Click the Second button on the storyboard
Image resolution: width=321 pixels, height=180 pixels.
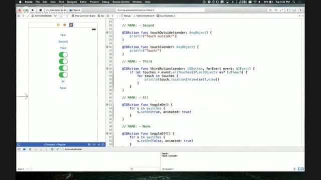tap(63, 41)
